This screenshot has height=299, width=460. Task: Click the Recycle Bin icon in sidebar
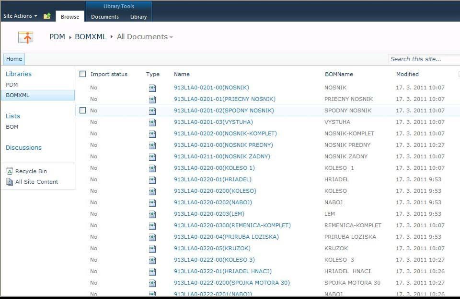10,171
